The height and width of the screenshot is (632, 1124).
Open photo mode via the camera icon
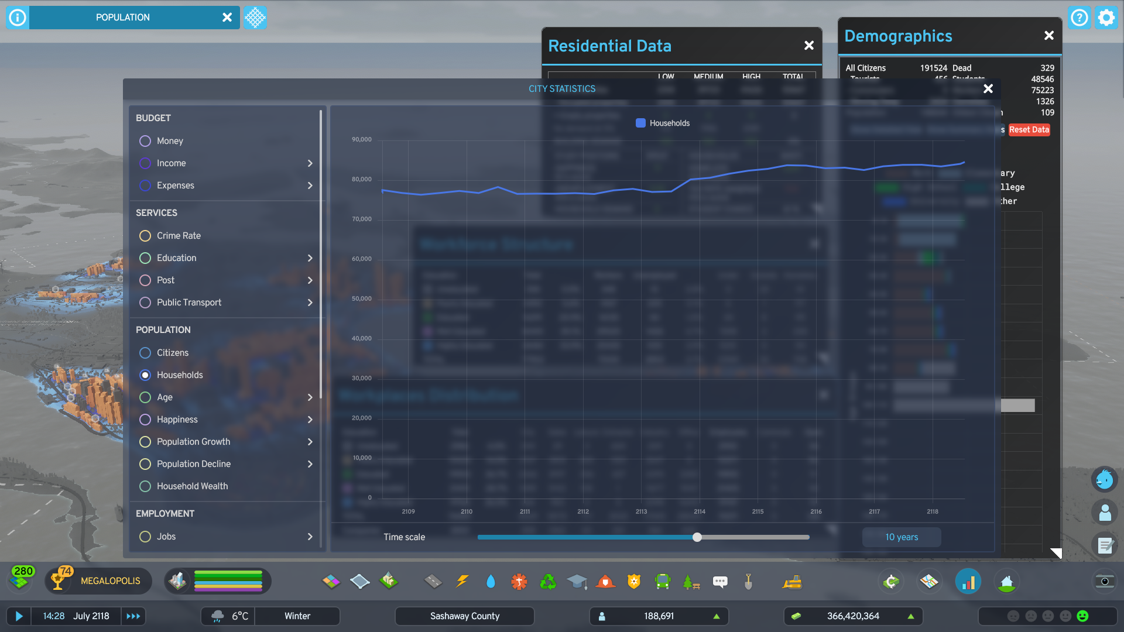tap(1106, 581)
